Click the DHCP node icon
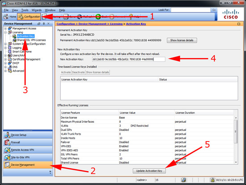Screen dimensions: 246x185 pos(10,63)
